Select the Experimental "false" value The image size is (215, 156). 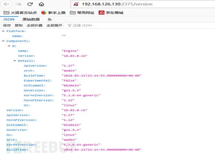tap(69, 81)
